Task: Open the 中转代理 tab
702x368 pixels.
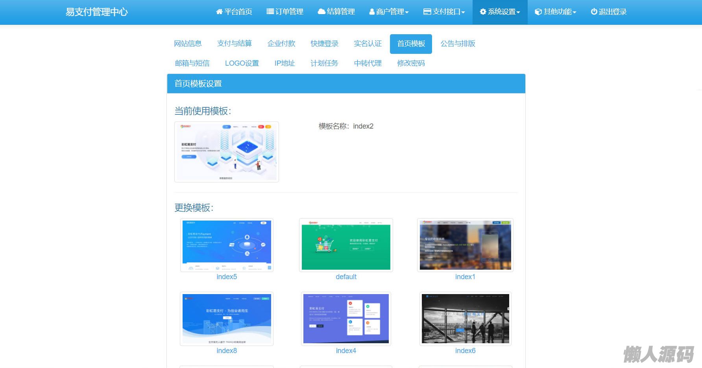Action: click(368, 63)
